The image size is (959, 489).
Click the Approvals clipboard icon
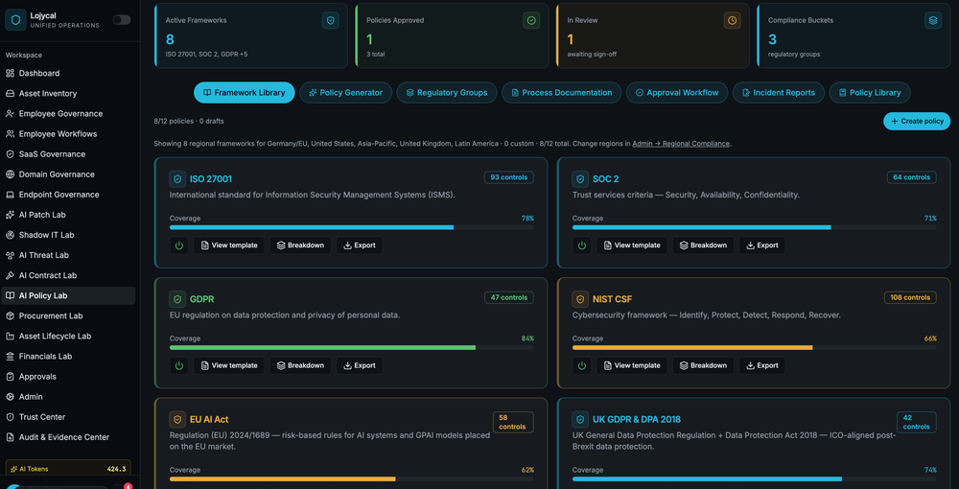tap(10, 376)
